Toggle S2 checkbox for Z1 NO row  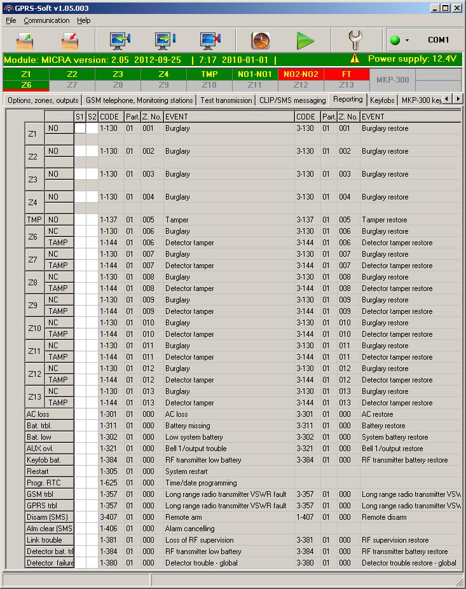(x=92, y=128)
